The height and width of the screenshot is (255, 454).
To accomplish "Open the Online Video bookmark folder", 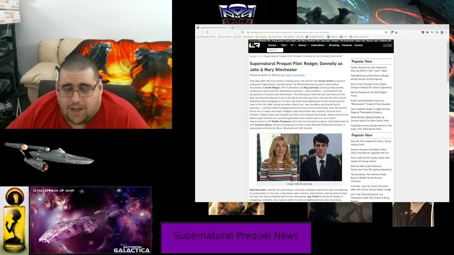I will [275, 37].
